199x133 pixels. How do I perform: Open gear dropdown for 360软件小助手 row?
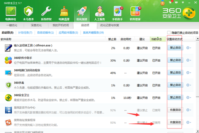pyautogui.click(x=189, y=60)
